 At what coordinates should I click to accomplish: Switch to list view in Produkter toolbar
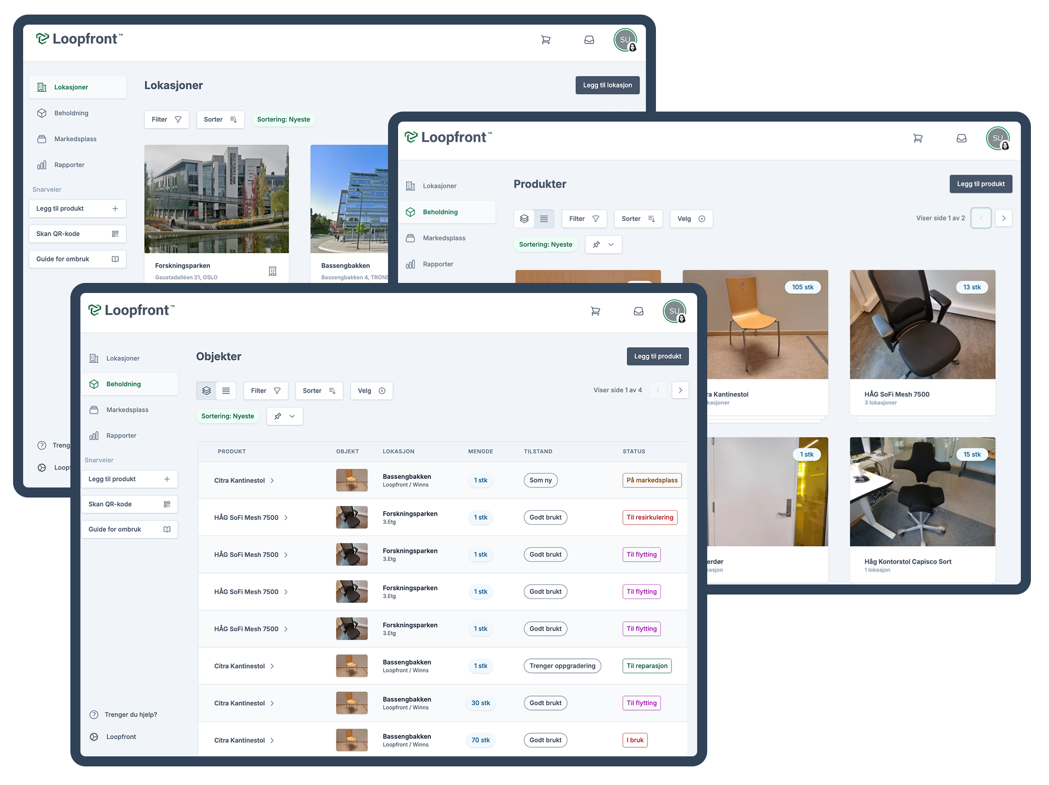544,219
